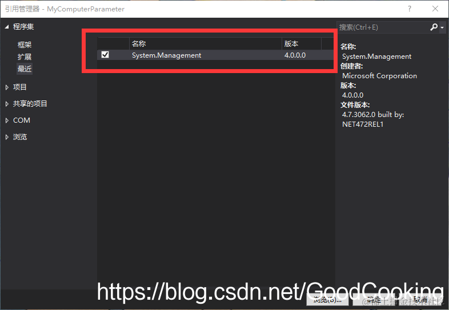Sort list by 名称 column header
This screenshot has height=310, width=449.
(x=205, y=44)
